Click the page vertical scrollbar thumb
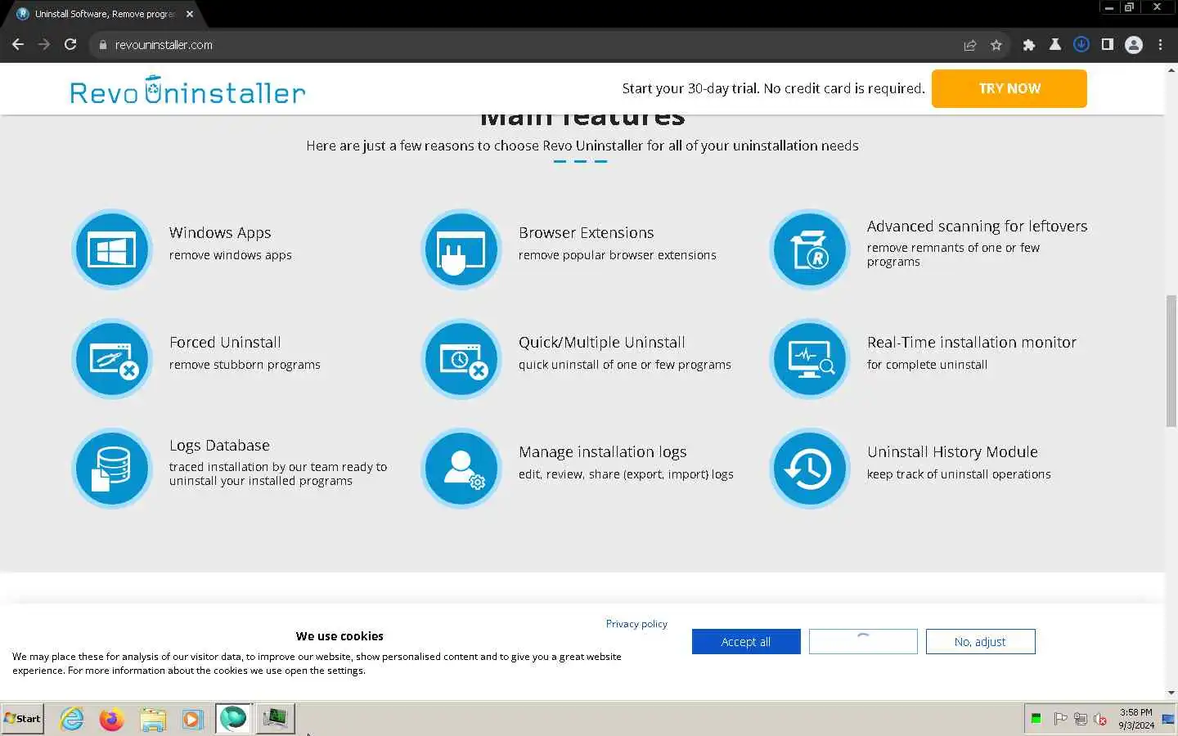Screen dimensions: 1178x736 tap(1171, 361)
